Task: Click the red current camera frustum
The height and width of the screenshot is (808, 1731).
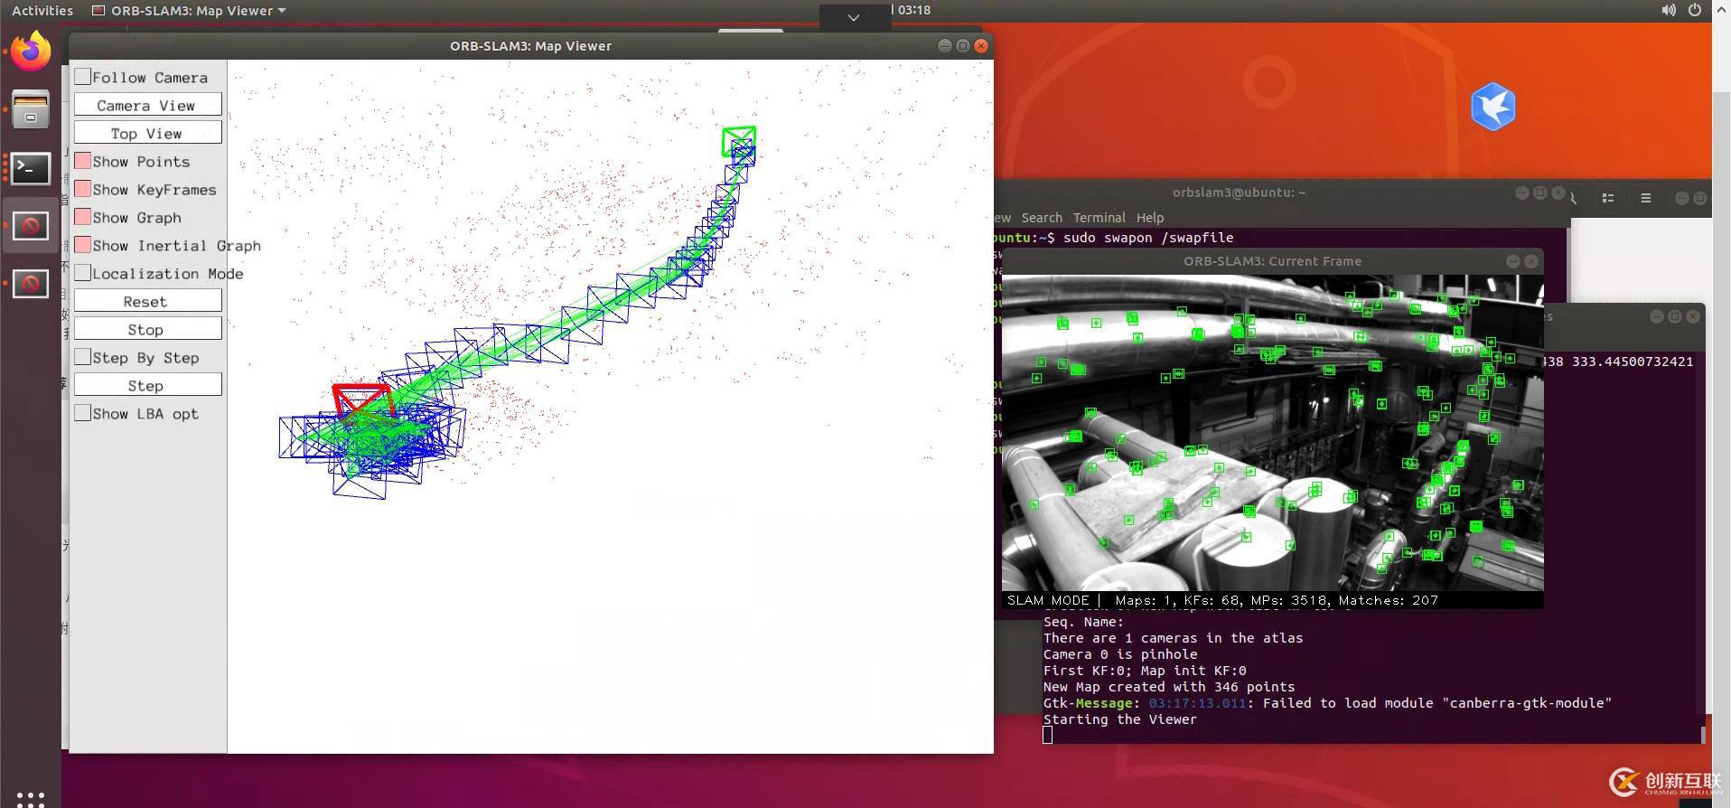Action: (x=361, y=399)
